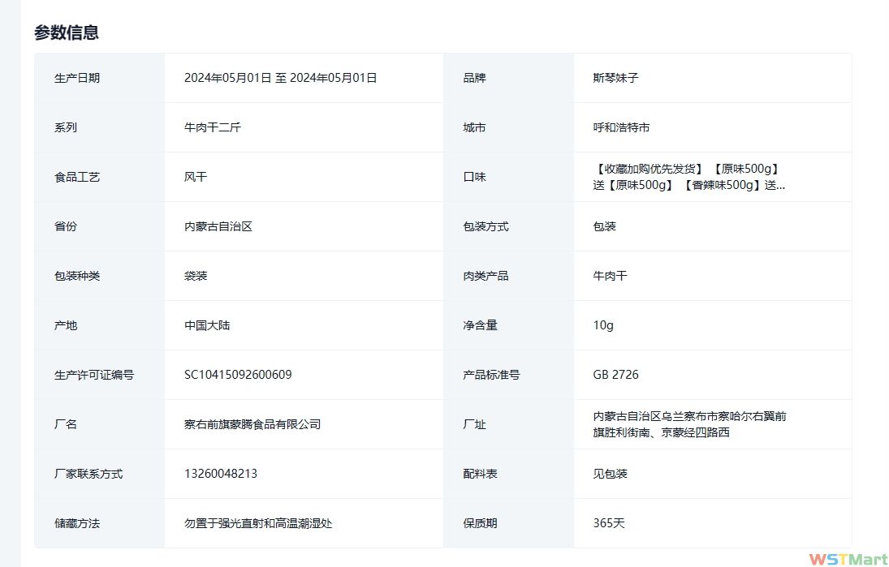Select license number SC10415092600609
889x567 pixels.
[x=238, y=375]
